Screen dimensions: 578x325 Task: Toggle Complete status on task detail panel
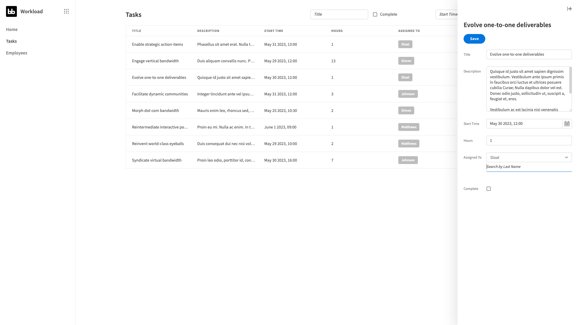tap(489, 188)
